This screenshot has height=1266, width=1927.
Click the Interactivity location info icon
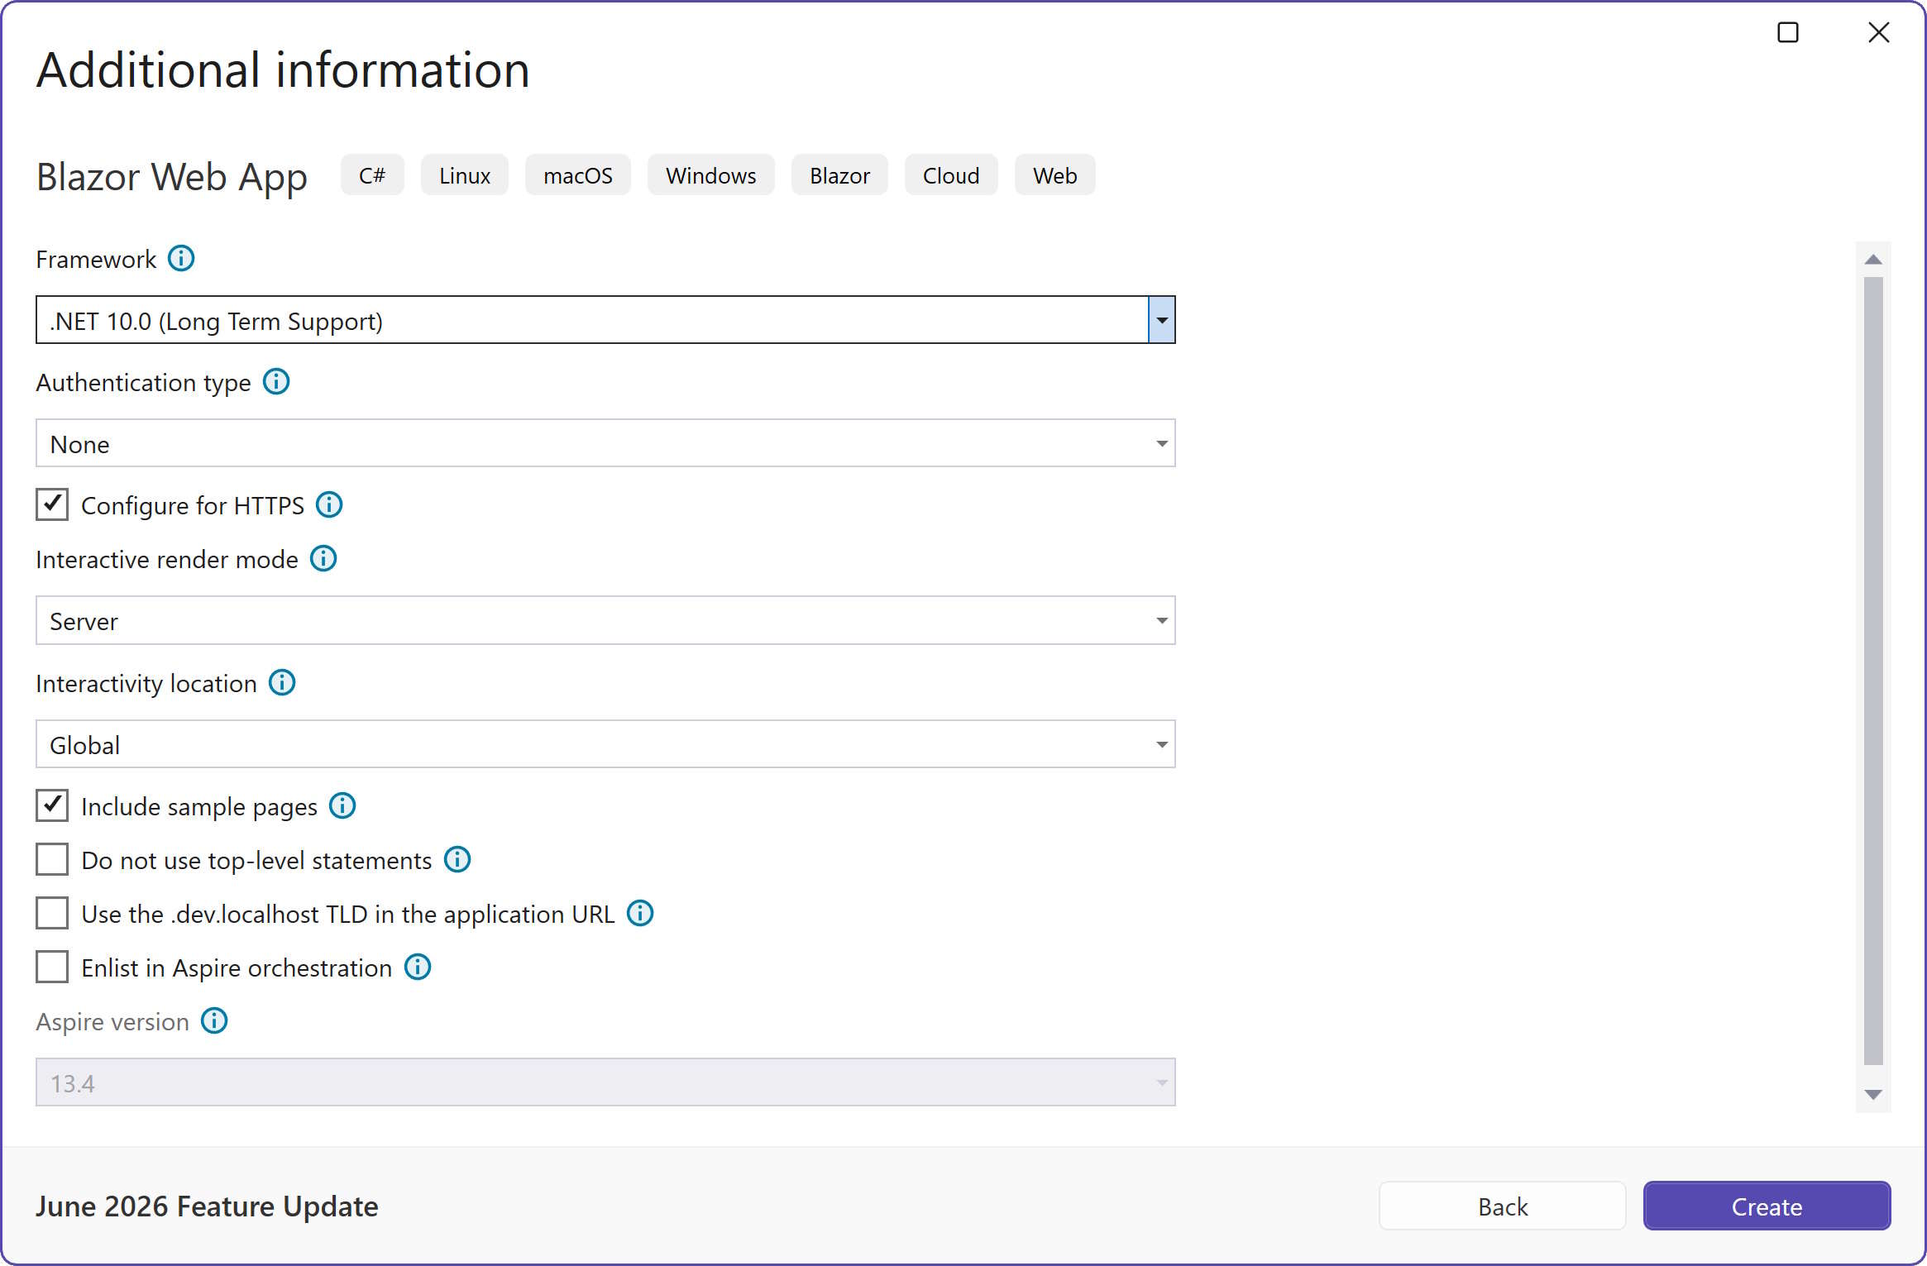(282, 683)
